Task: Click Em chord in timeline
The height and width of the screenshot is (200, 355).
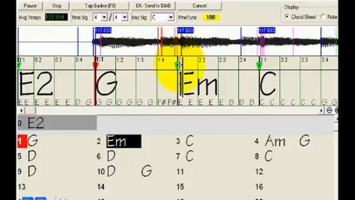Action: 199,83
